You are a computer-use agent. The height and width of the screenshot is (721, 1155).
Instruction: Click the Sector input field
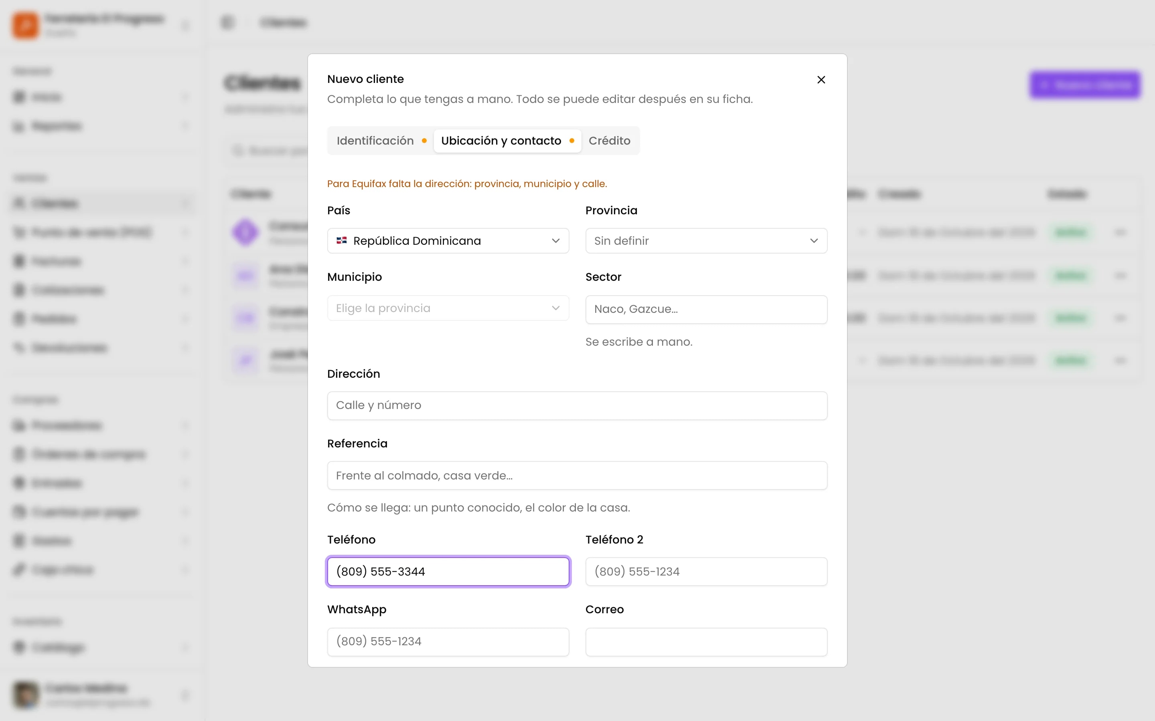[706, 310]
